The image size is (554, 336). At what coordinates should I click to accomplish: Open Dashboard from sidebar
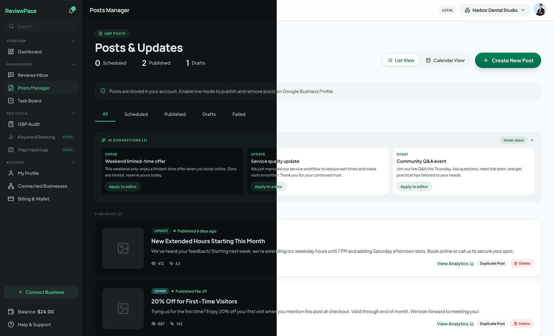click(41, 52)
